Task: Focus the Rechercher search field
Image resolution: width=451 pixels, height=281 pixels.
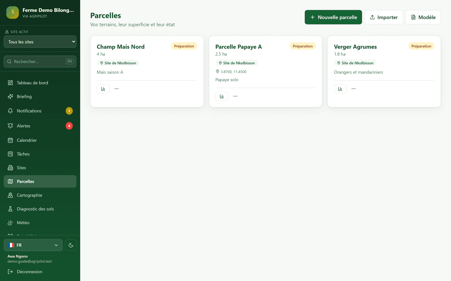Action: pos(40,62)
